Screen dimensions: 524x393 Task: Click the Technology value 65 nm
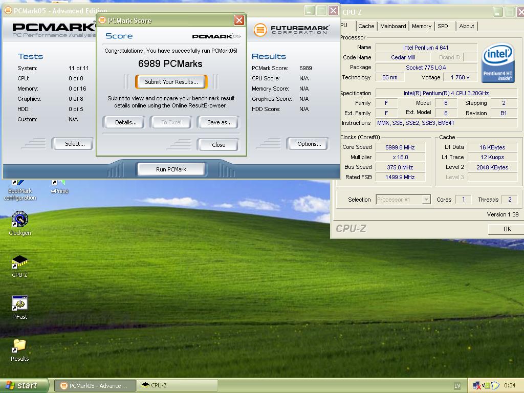pyautogui.click(x=389, y=78)
